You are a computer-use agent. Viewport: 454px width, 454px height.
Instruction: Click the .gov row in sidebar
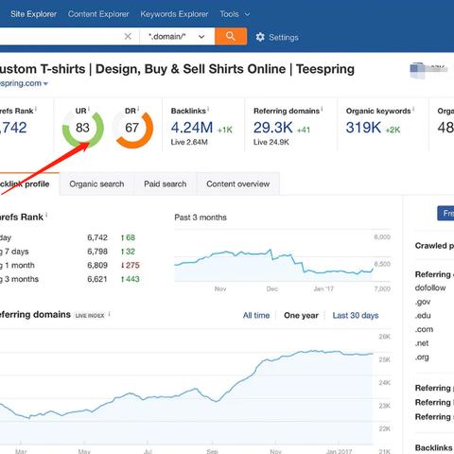(423, 302)
